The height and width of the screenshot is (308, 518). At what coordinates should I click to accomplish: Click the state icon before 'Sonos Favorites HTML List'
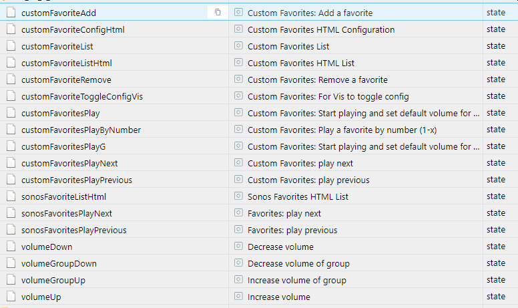point(238,196)
